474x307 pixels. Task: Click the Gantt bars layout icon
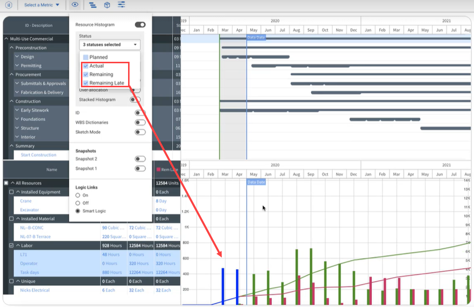point(93,5)
